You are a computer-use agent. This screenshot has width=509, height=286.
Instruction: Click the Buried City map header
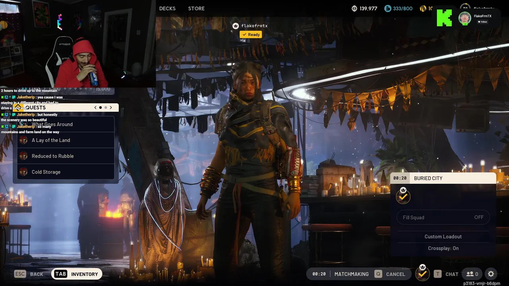coord(443,178)
